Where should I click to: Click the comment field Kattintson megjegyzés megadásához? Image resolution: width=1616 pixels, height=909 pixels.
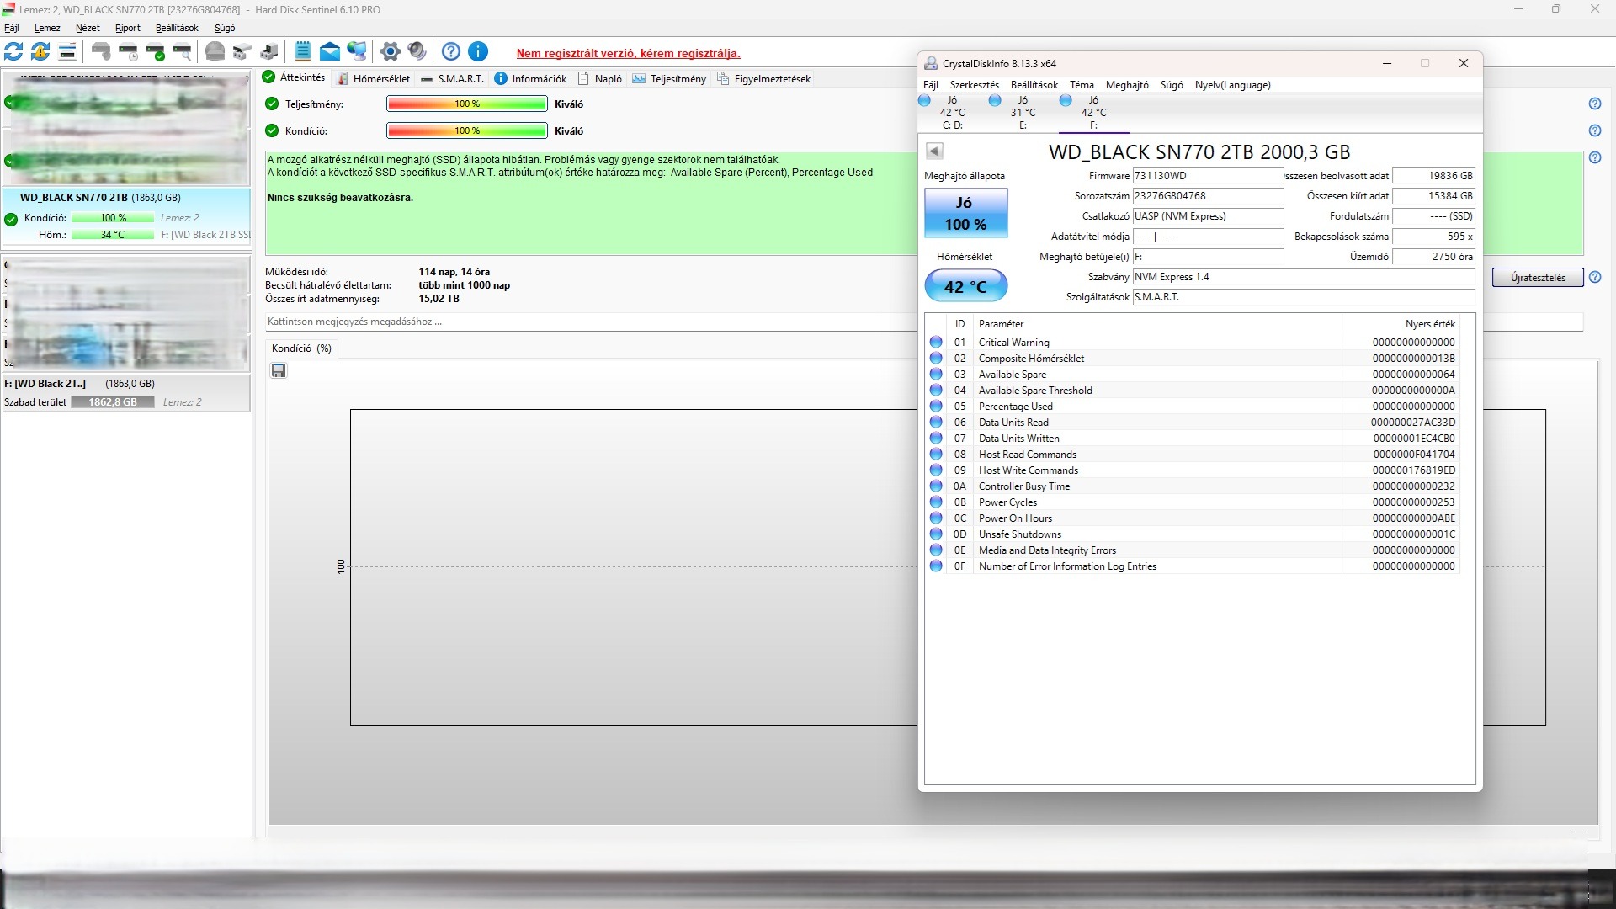point(589,322)
